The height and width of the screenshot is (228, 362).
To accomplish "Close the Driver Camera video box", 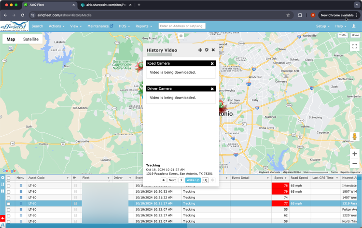I will point(212,89).
